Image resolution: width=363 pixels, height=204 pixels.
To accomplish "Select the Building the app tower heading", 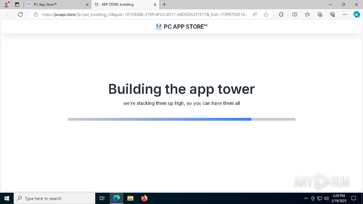I will coord(181,89).
